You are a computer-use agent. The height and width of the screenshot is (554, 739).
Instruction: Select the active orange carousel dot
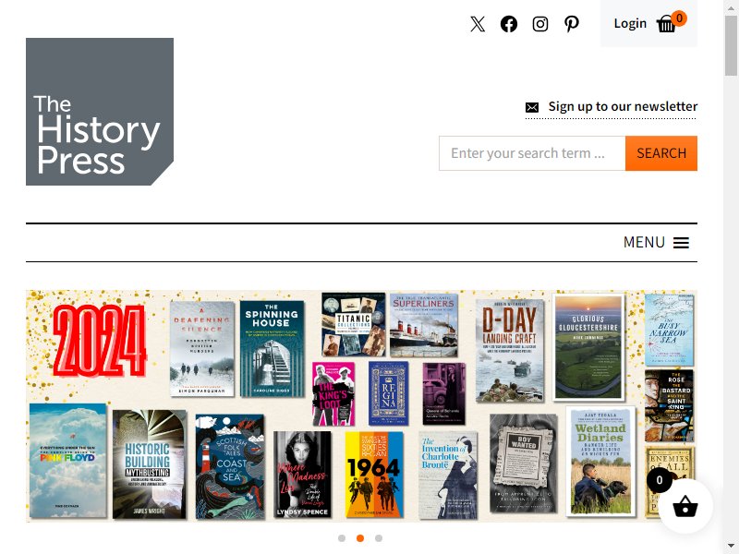tap(360, 538)
